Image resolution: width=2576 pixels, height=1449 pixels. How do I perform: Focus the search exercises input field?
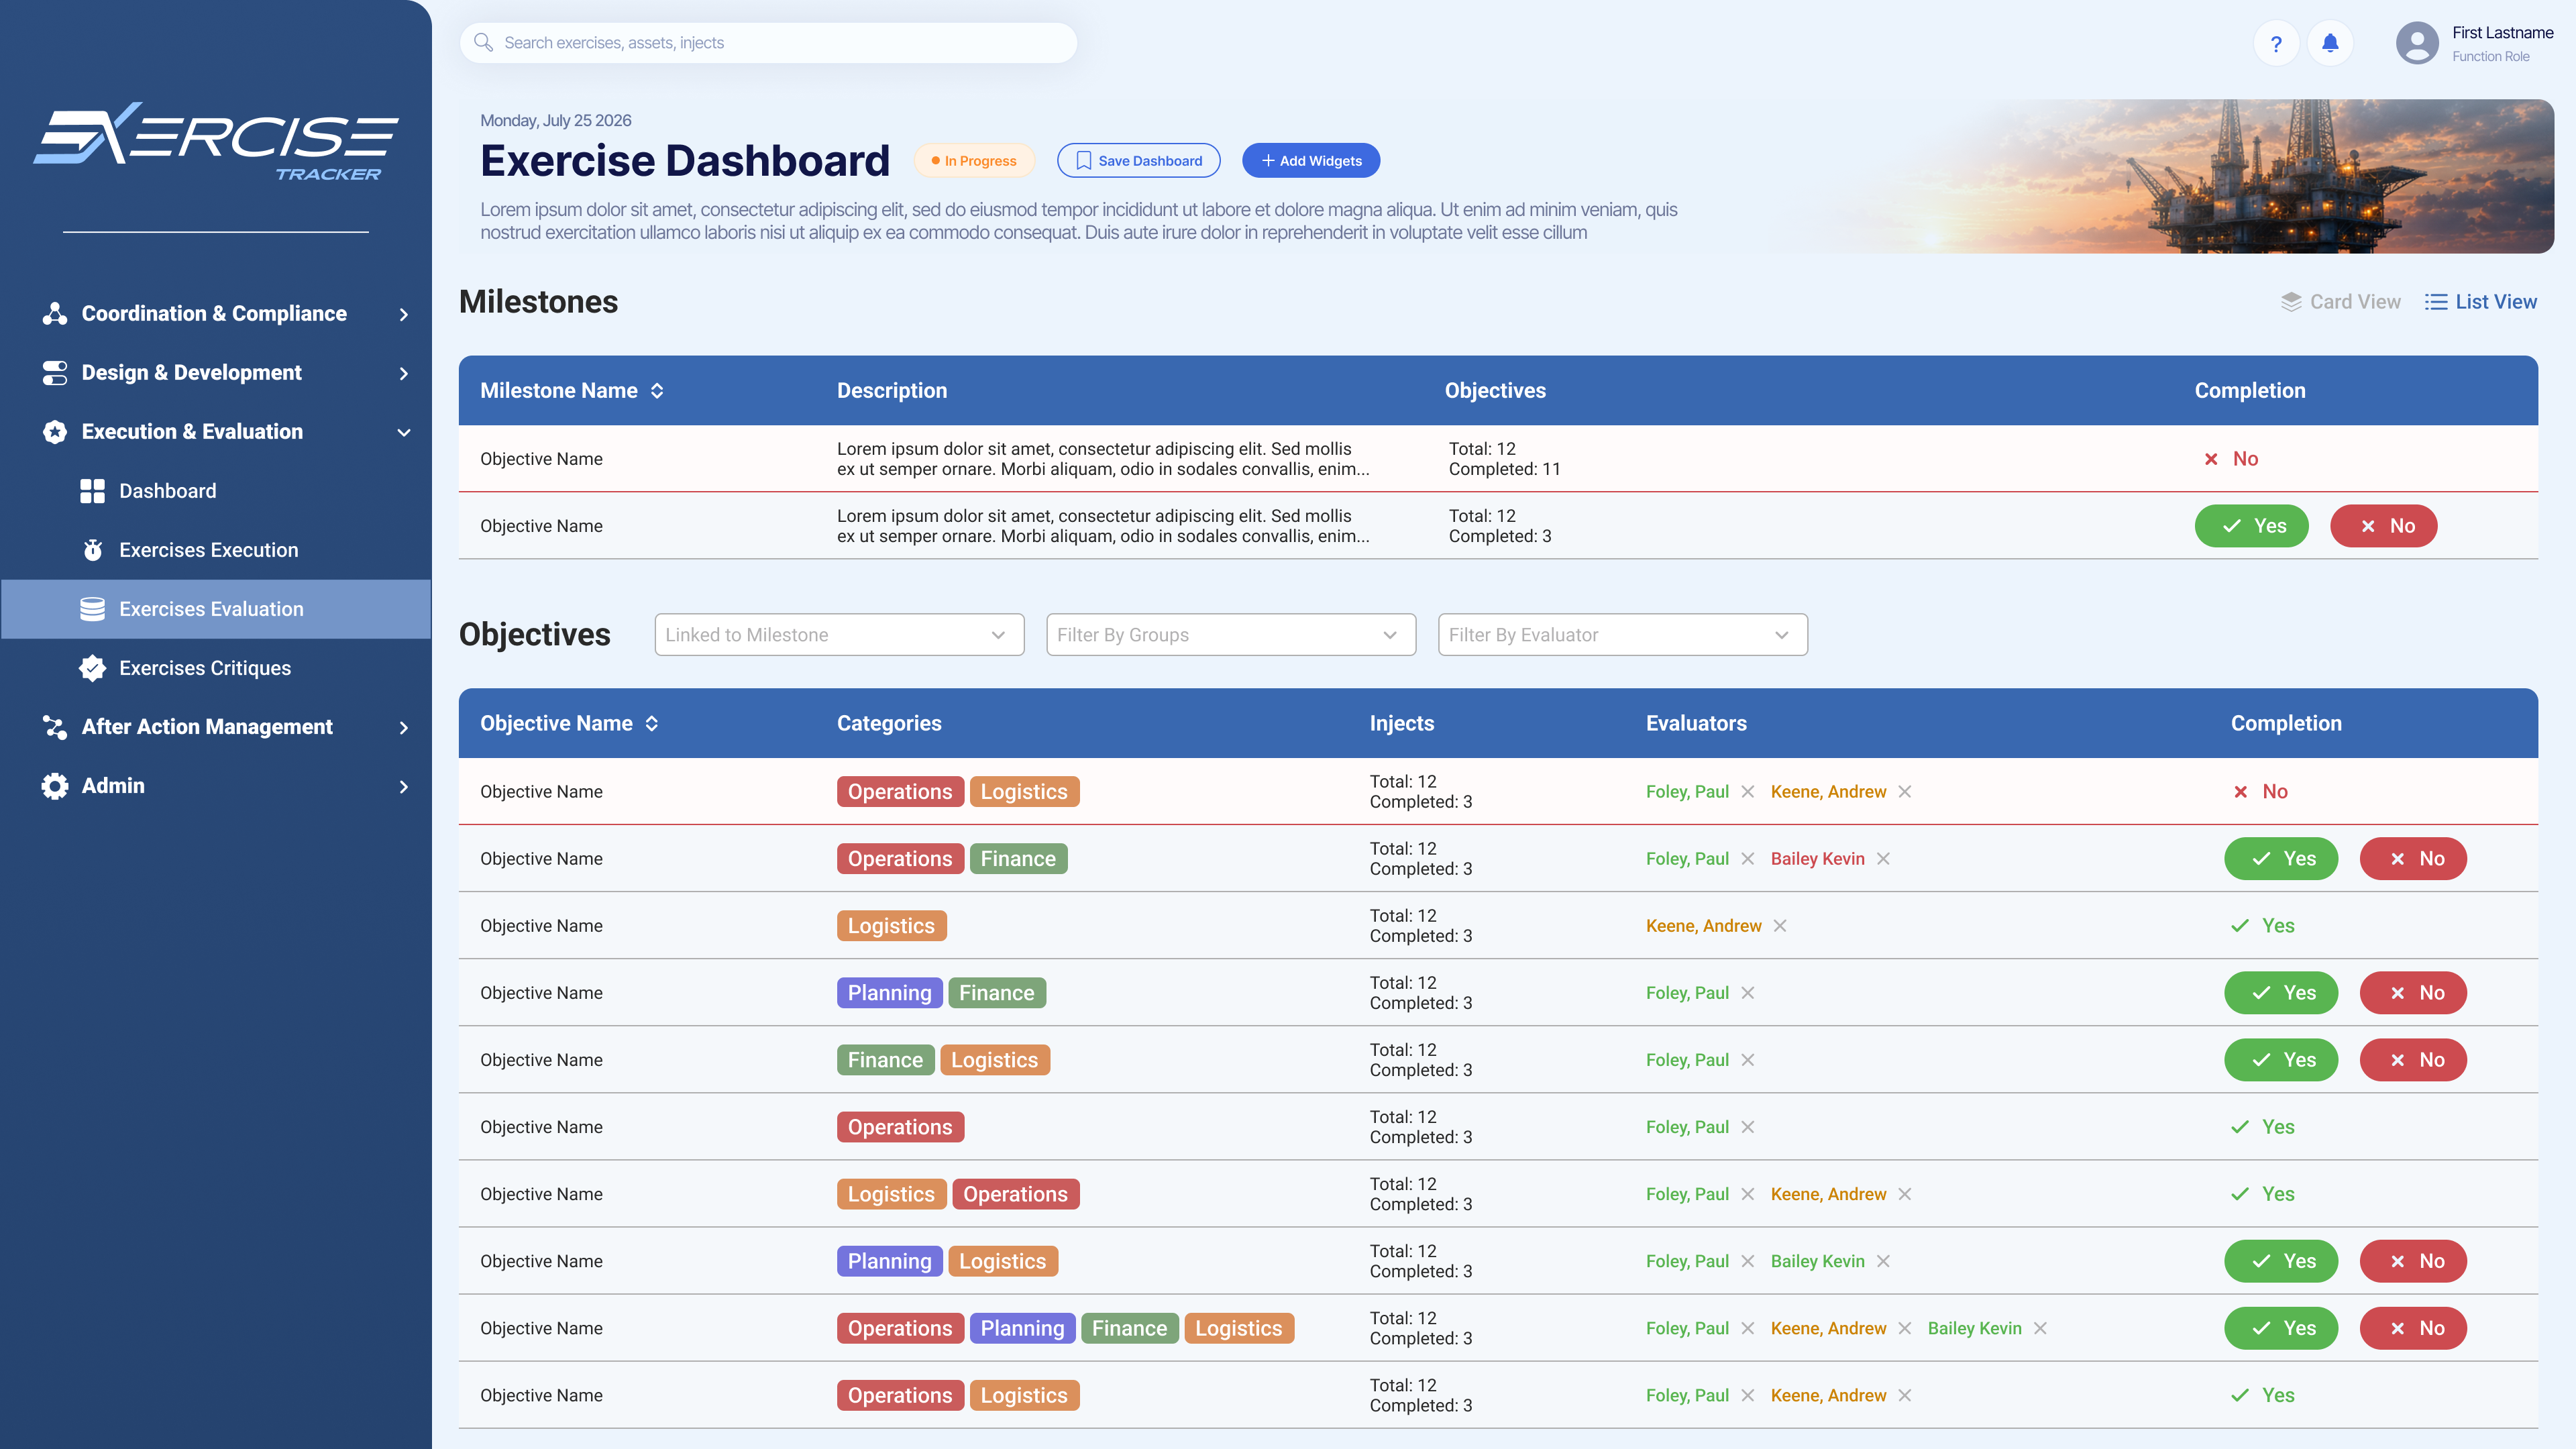tap(768, 43)
